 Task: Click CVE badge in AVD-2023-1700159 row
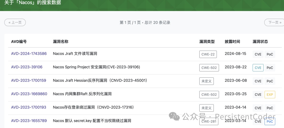[x=258, y=81]
